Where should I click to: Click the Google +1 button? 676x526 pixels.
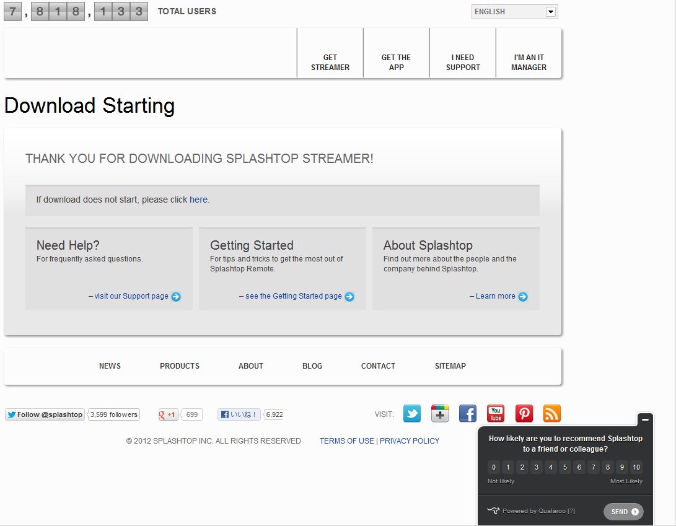(168, 414)
